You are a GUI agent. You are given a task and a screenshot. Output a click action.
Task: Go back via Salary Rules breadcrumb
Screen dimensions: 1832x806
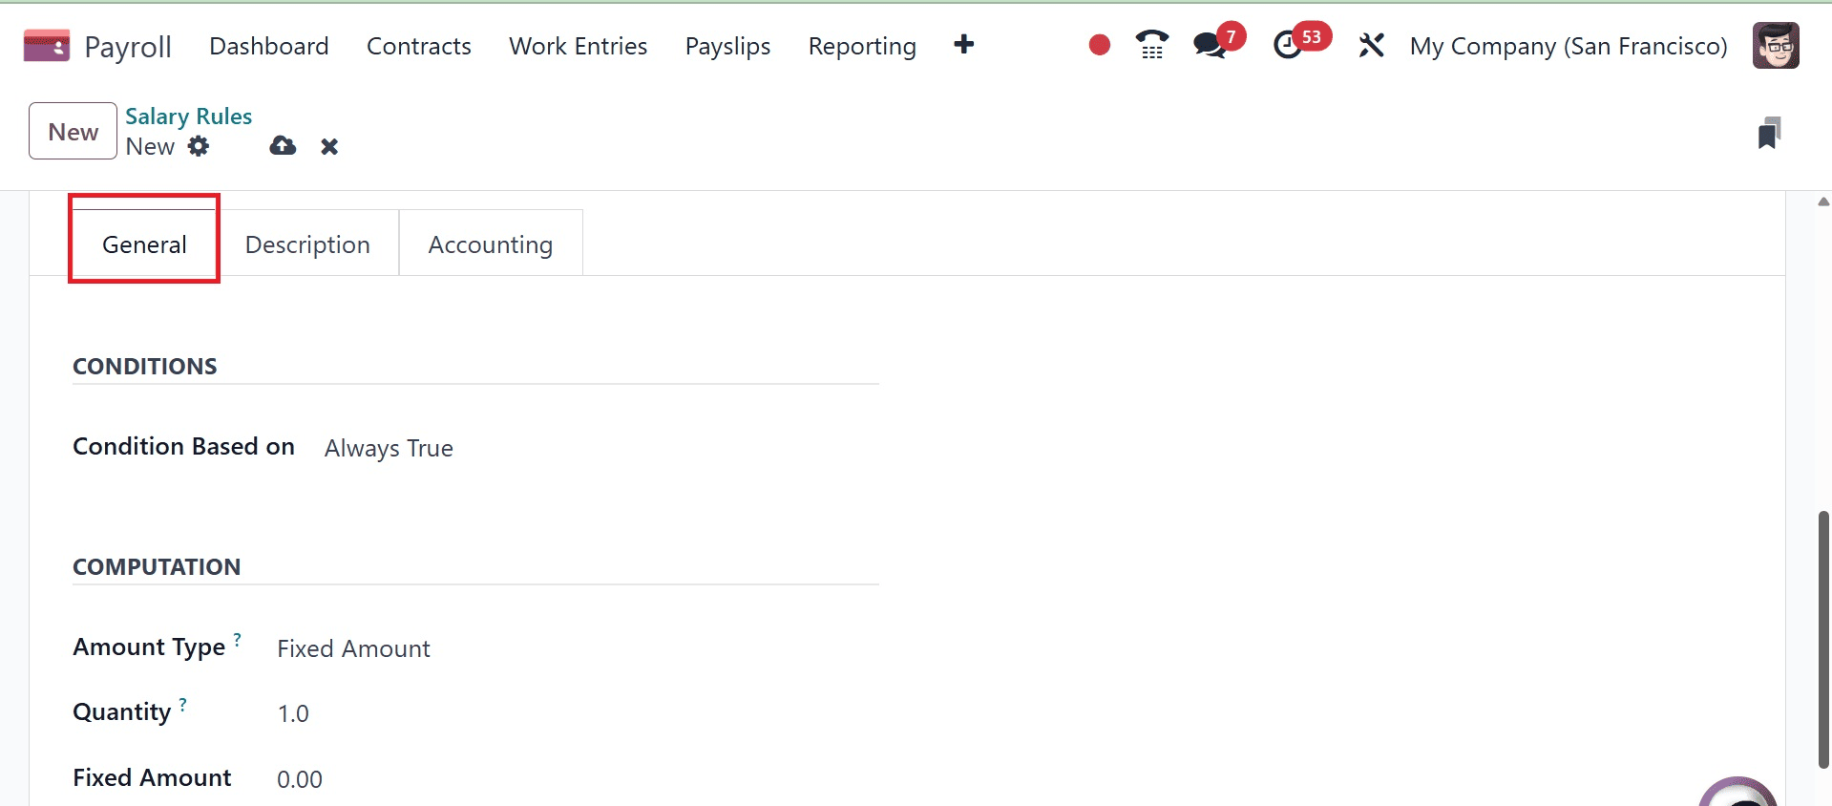[x=189, y=116]
